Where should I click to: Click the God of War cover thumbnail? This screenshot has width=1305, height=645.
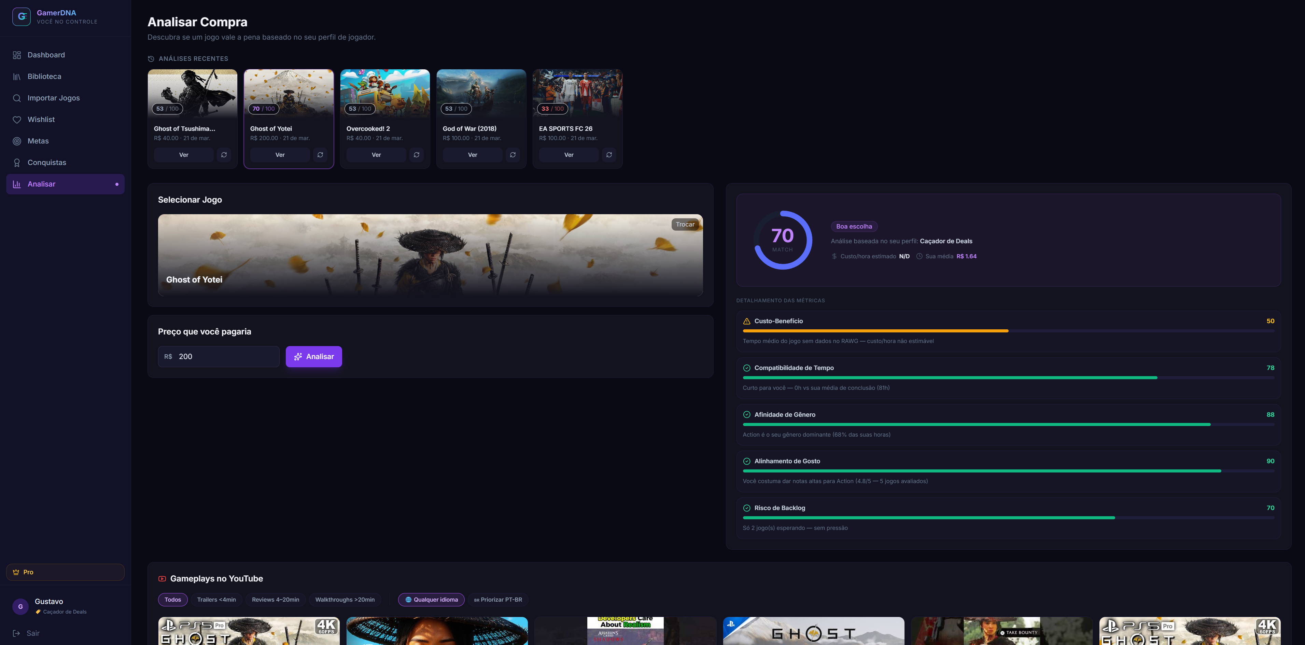tap(481, 94)
